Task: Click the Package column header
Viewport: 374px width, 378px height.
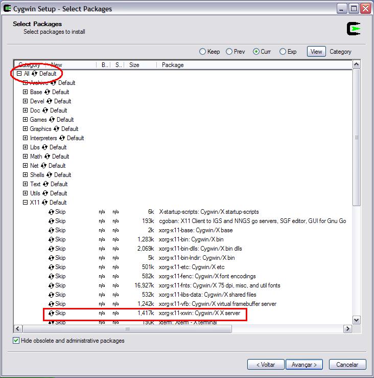Action: 254,65
